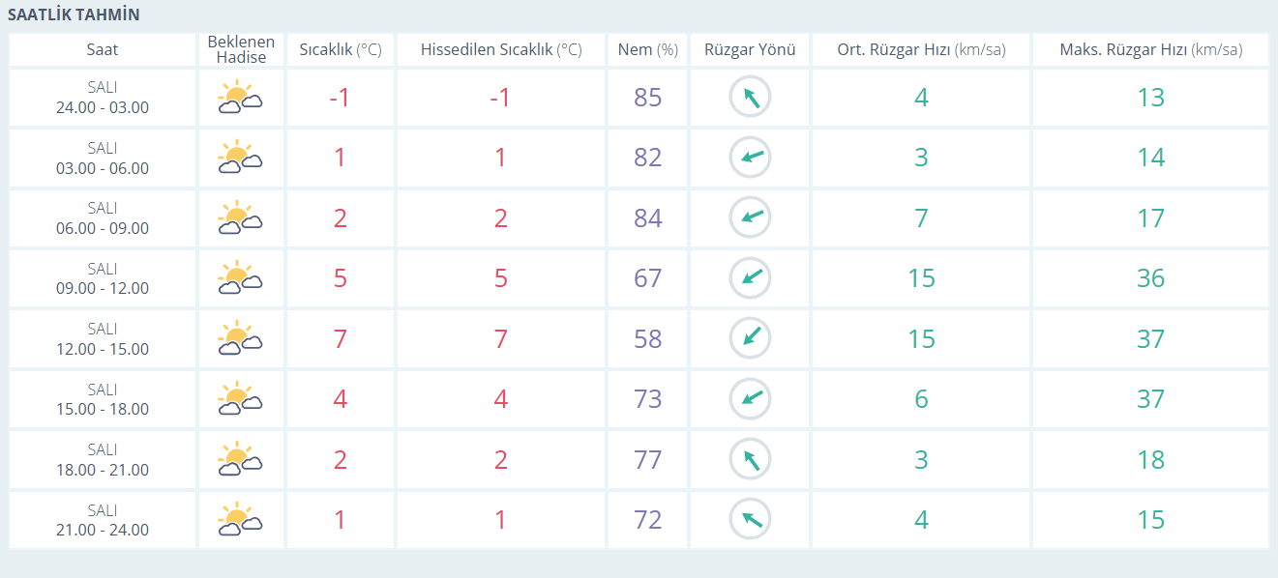Select the partly cloudy icon for 12.00 - 15.00
The image size is (1278, 578).
tap(241, 339)
